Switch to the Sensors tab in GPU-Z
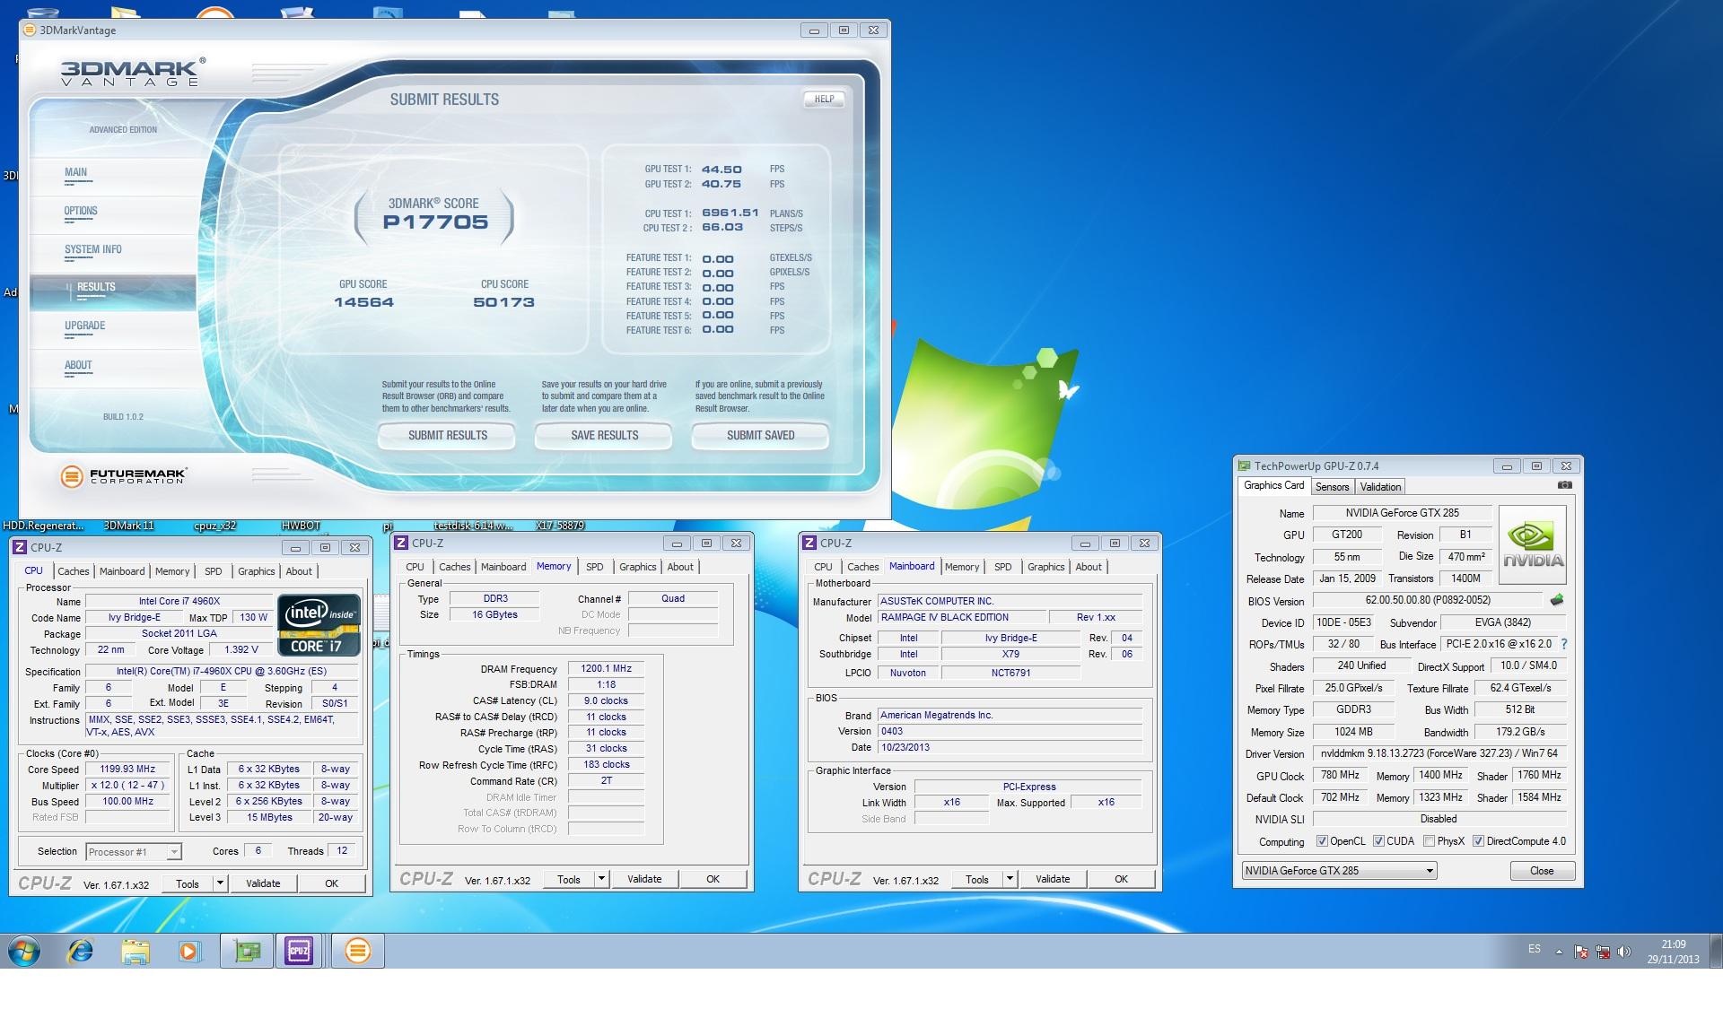 pos(1332,486)
